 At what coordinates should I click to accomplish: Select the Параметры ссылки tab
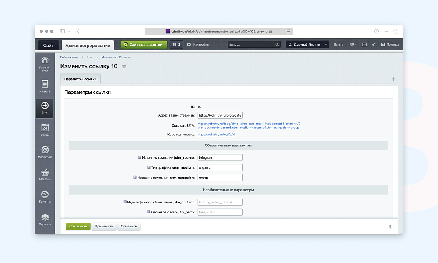(80, 79)
